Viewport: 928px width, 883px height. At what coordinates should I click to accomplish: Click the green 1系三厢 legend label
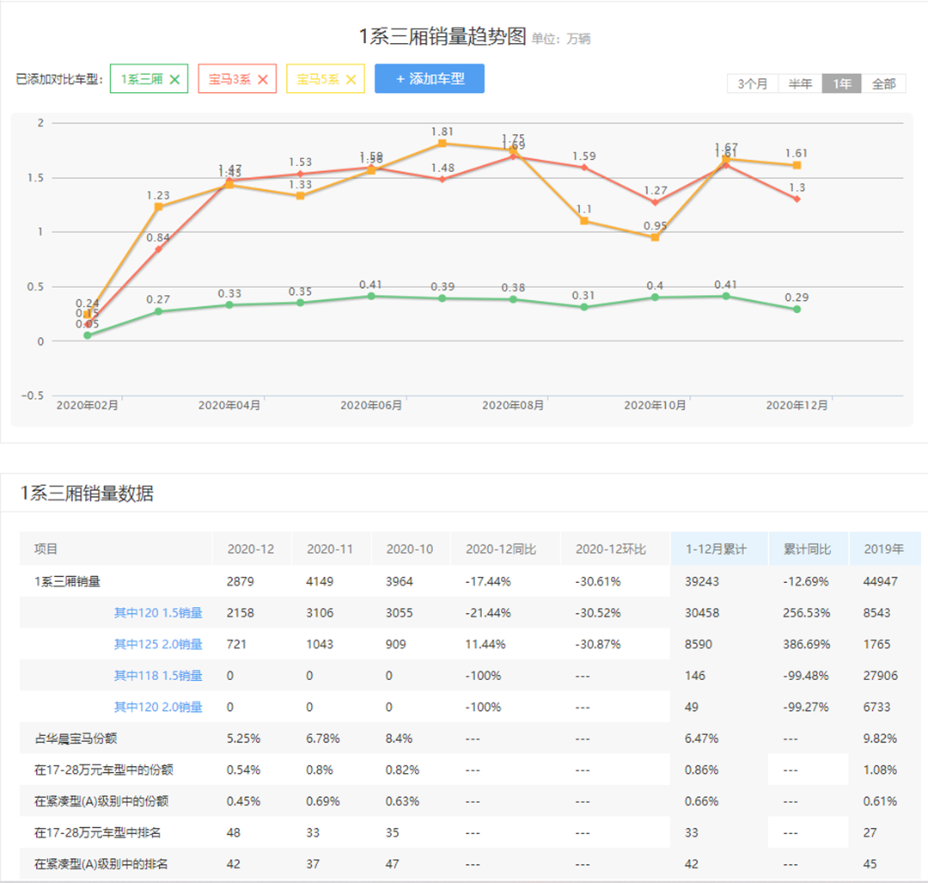coord(141,80)
